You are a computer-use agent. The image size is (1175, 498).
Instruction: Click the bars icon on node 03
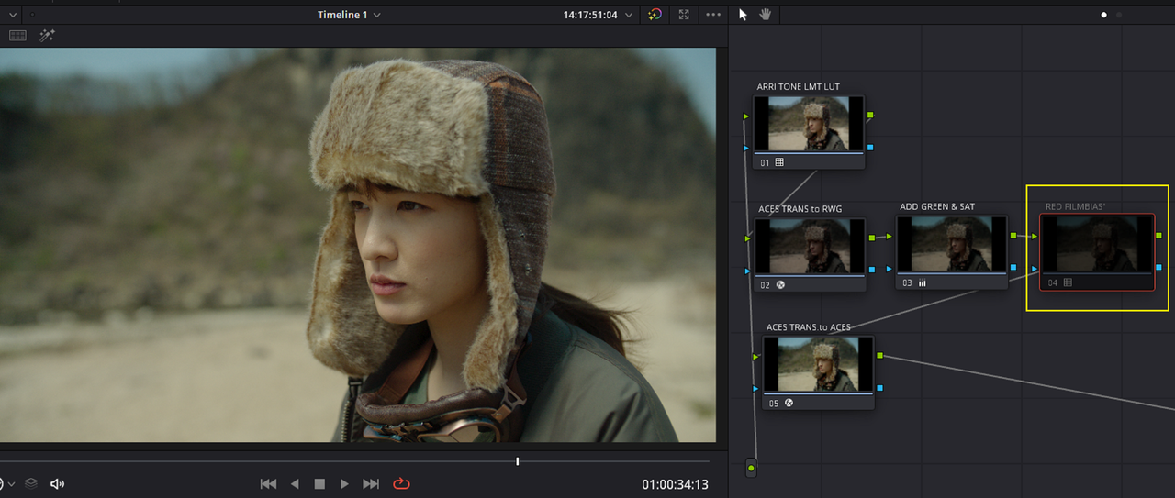pyautogui.click(x=922, y=283)
